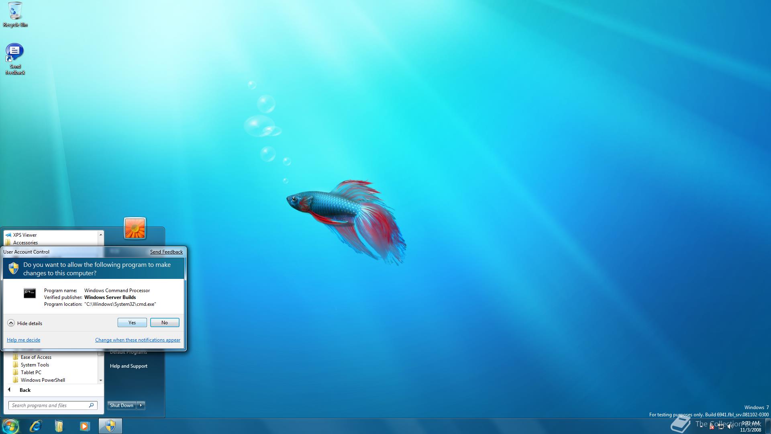Click the Shut Down button
The width and height of the screenshot is (771, 434).
(122, 405)
